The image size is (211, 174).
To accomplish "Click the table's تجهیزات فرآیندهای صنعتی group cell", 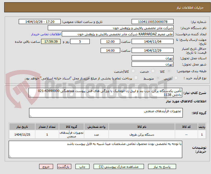I will pyautogui.click(x=72, y=134).
